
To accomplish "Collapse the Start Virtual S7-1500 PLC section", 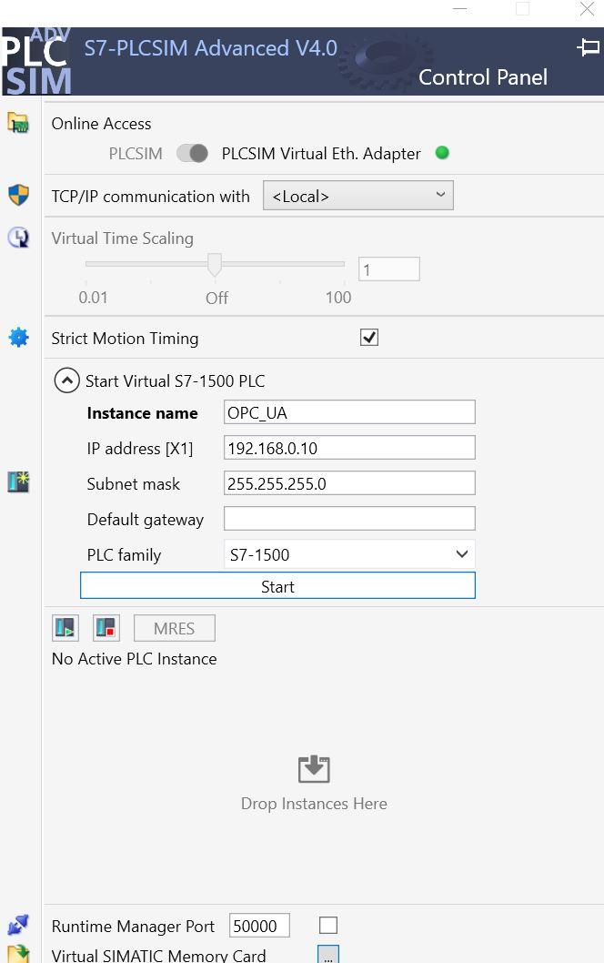I will [x=67, y=380].
